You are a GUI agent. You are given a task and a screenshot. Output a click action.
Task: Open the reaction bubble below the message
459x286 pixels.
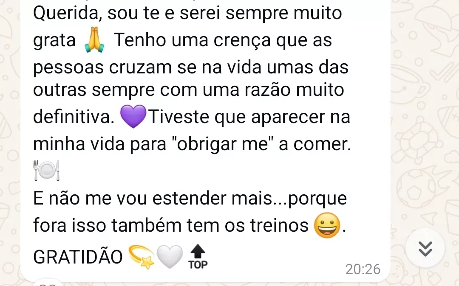tap(48, 283)
